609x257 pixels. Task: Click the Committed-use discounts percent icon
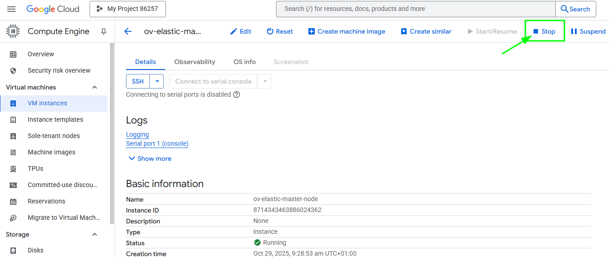[13, 185]
